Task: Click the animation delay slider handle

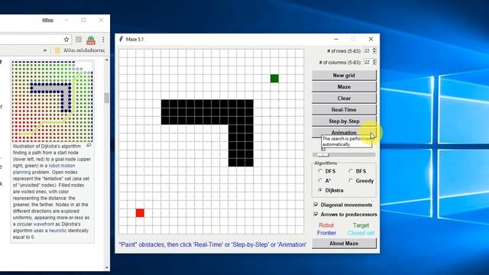Action: click(323, 154)
